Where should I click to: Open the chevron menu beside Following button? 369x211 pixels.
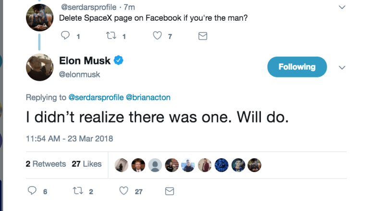tap(342, 68)
